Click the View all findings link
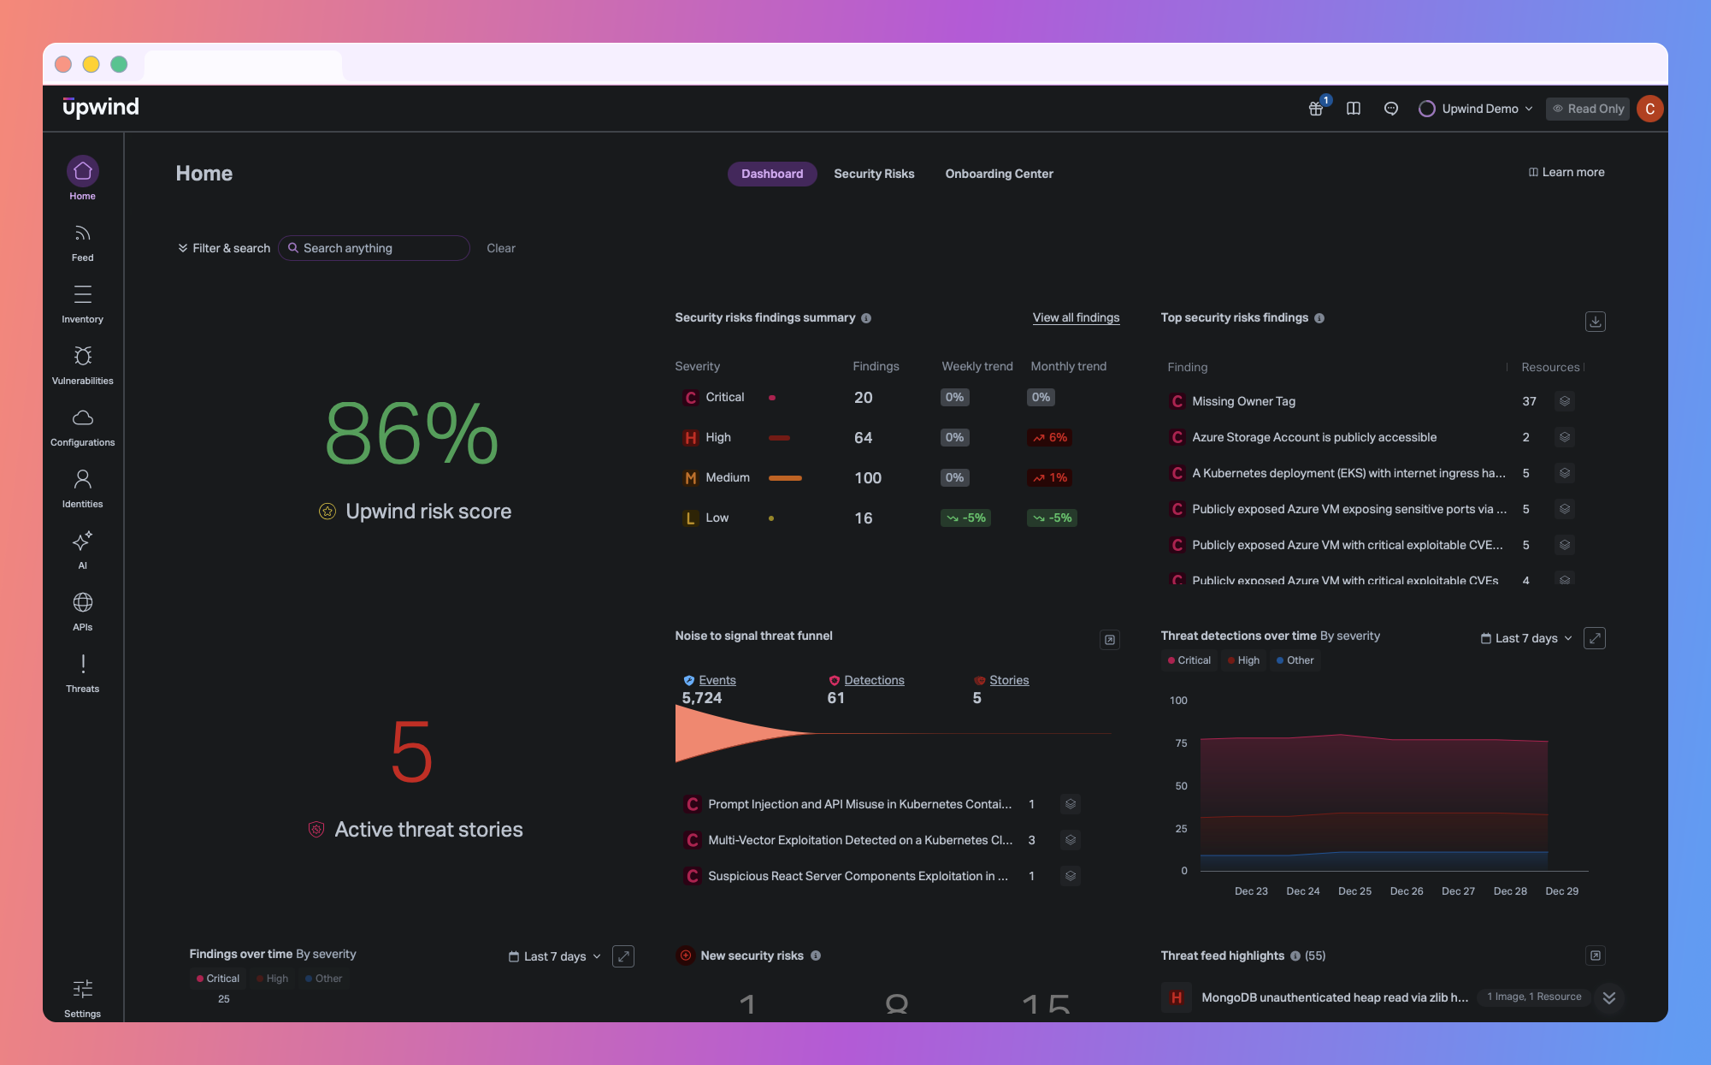 point(1076,317)
